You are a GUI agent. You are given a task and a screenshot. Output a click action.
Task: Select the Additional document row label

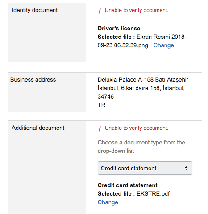click(38, 128)
